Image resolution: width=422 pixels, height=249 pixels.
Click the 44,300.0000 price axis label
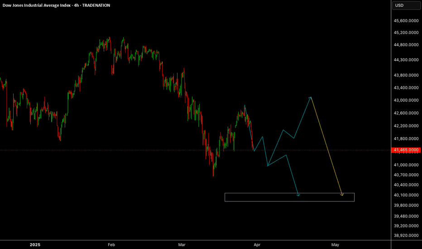[x=406, y=60]
